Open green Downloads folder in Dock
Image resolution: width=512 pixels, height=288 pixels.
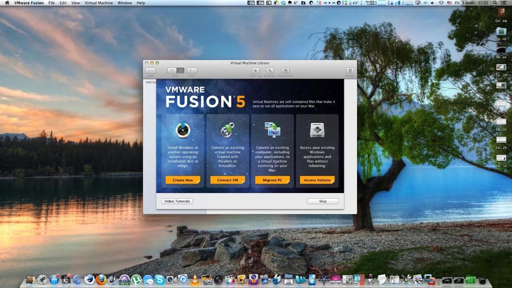(x=470, y=279)
